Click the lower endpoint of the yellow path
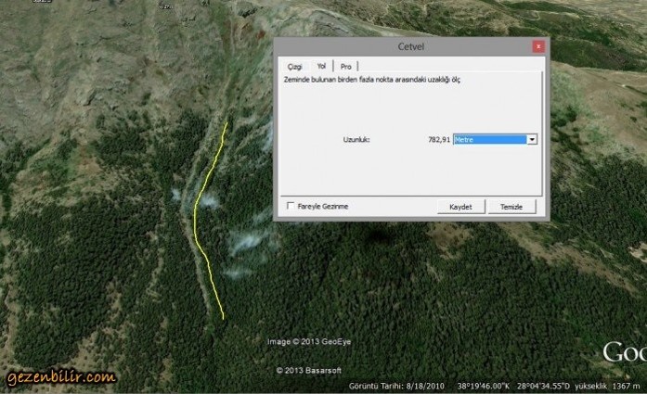 pyautogui.click(x=223, y=319)
